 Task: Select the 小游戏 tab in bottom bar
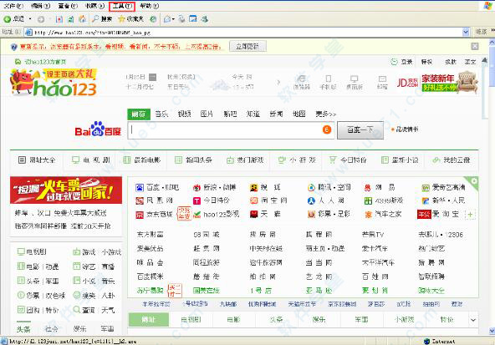coord(404,320)
